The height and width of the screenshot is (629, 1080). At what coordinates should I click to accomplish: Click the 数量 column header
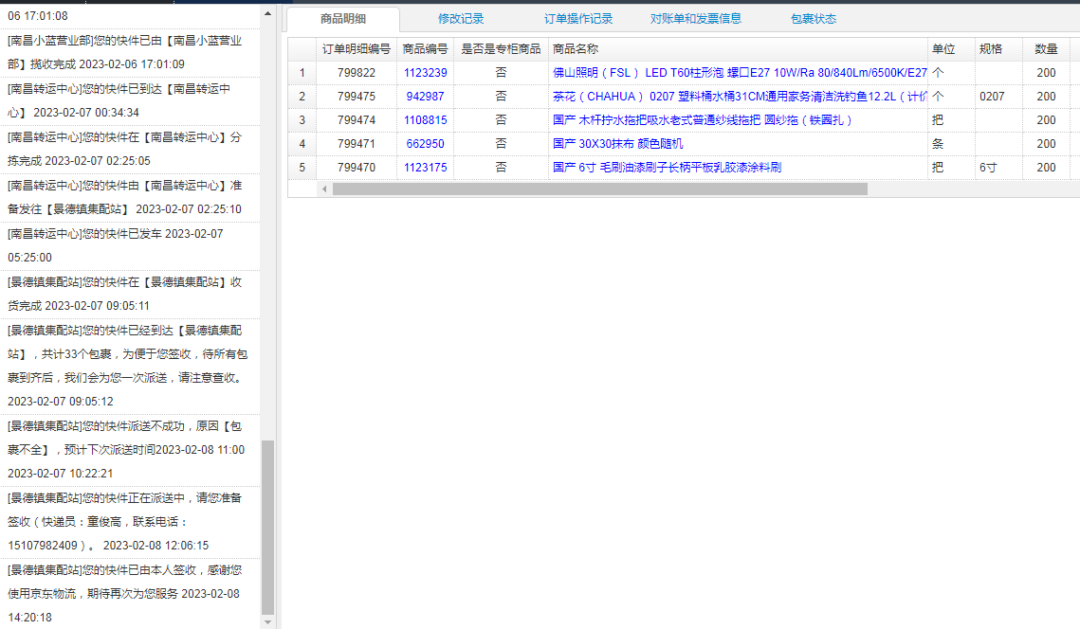pyautogui.click(x=1046, y=49)
